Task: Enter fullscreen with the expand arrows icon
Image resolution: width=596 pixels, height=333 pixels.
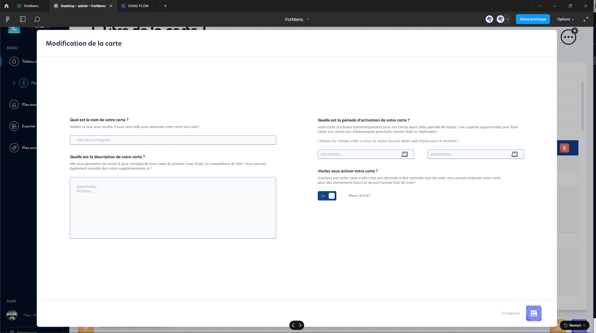Action: pyautogui.click(x=585, y=19)
